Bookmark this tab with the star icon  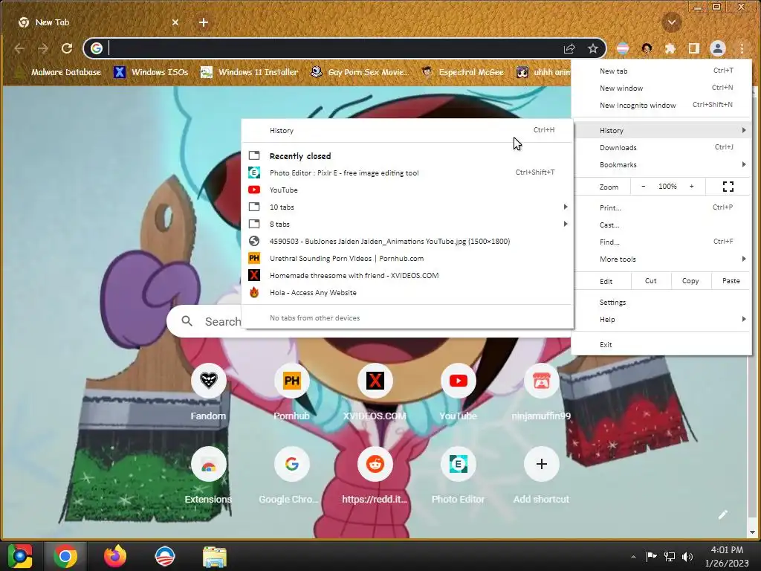coord(592,48)
